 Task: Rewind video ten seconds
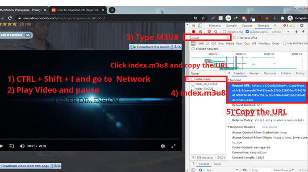pyautogui.click(x=12, y=146)
